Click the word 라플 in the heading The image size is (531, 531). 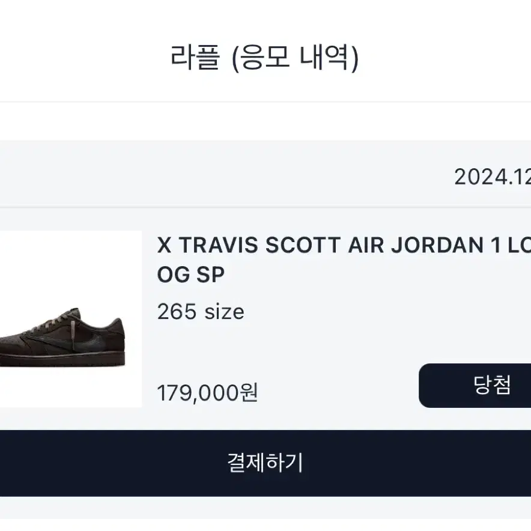pyautogui.click(x=195, y=58)
